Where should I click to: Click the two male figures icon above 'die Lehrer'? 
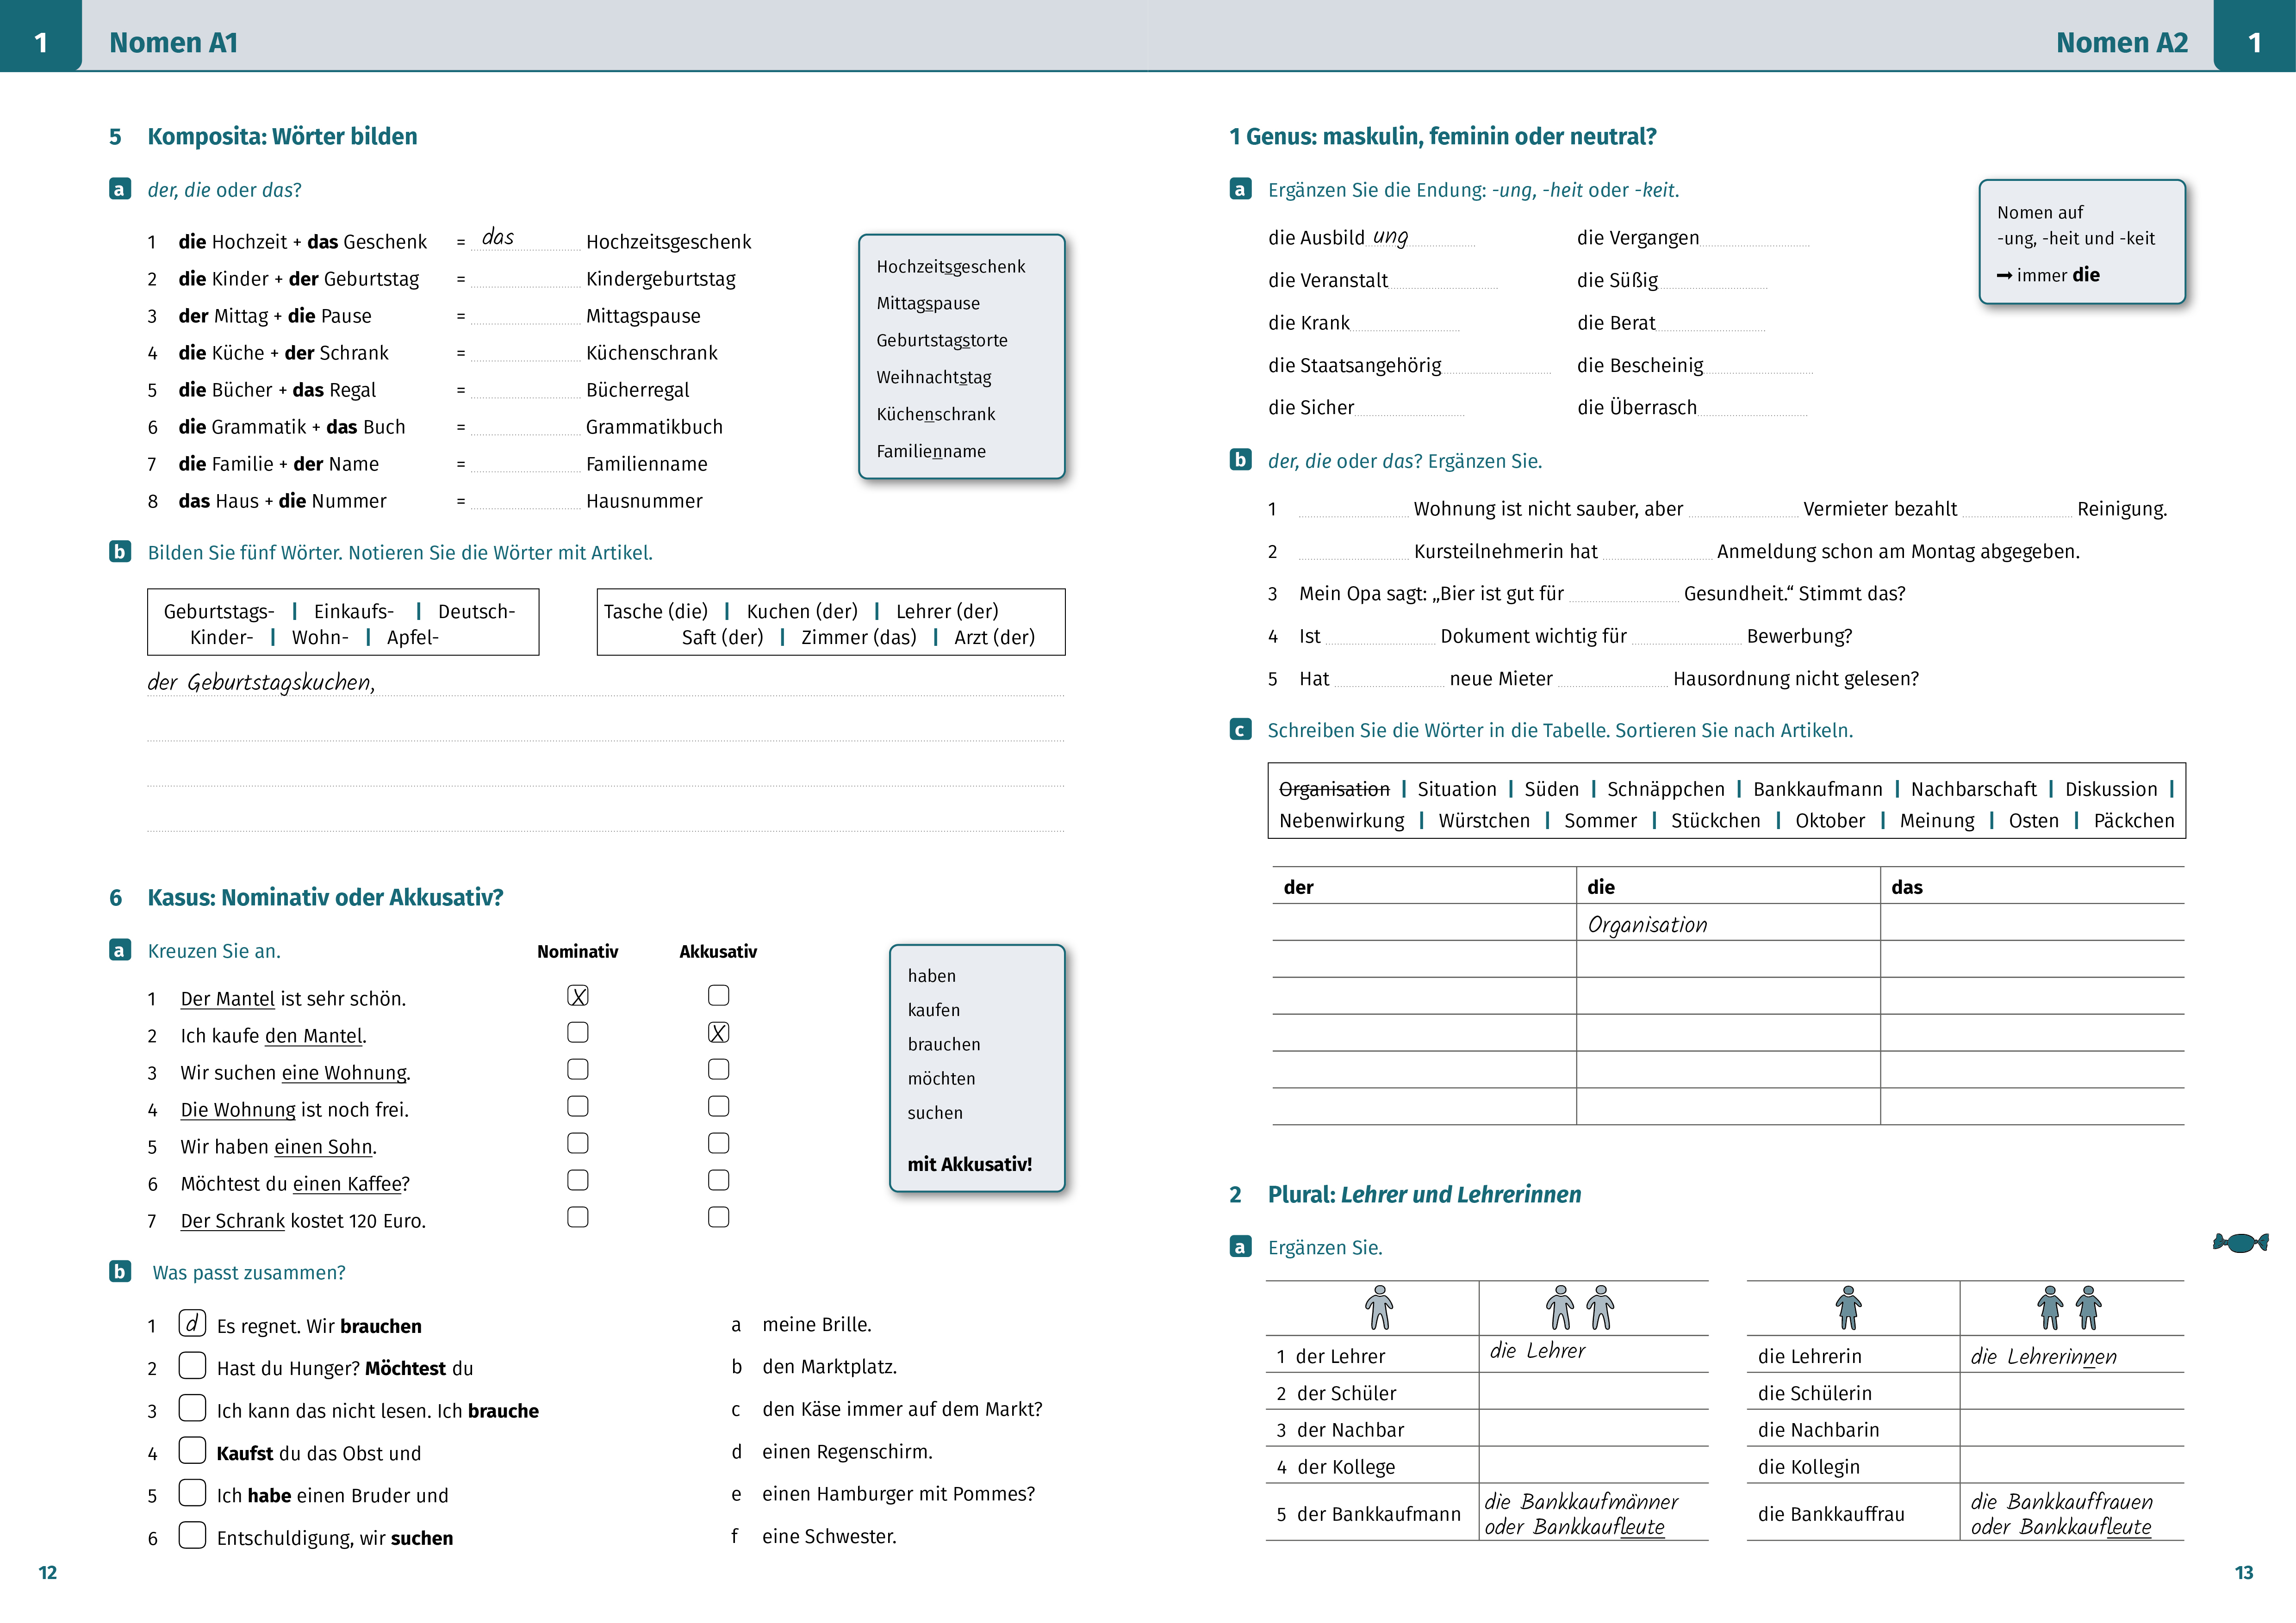pyautogui.click(x=1580, y=1307)
